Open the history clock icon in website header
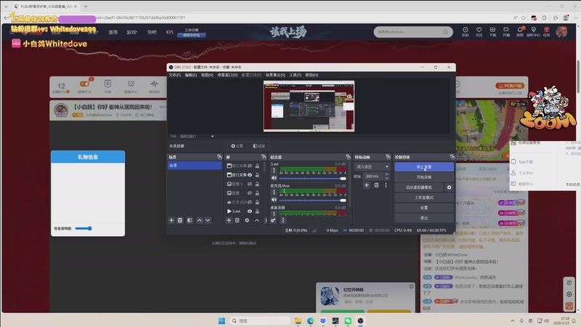The image size is (581, 327). [466, 31]
